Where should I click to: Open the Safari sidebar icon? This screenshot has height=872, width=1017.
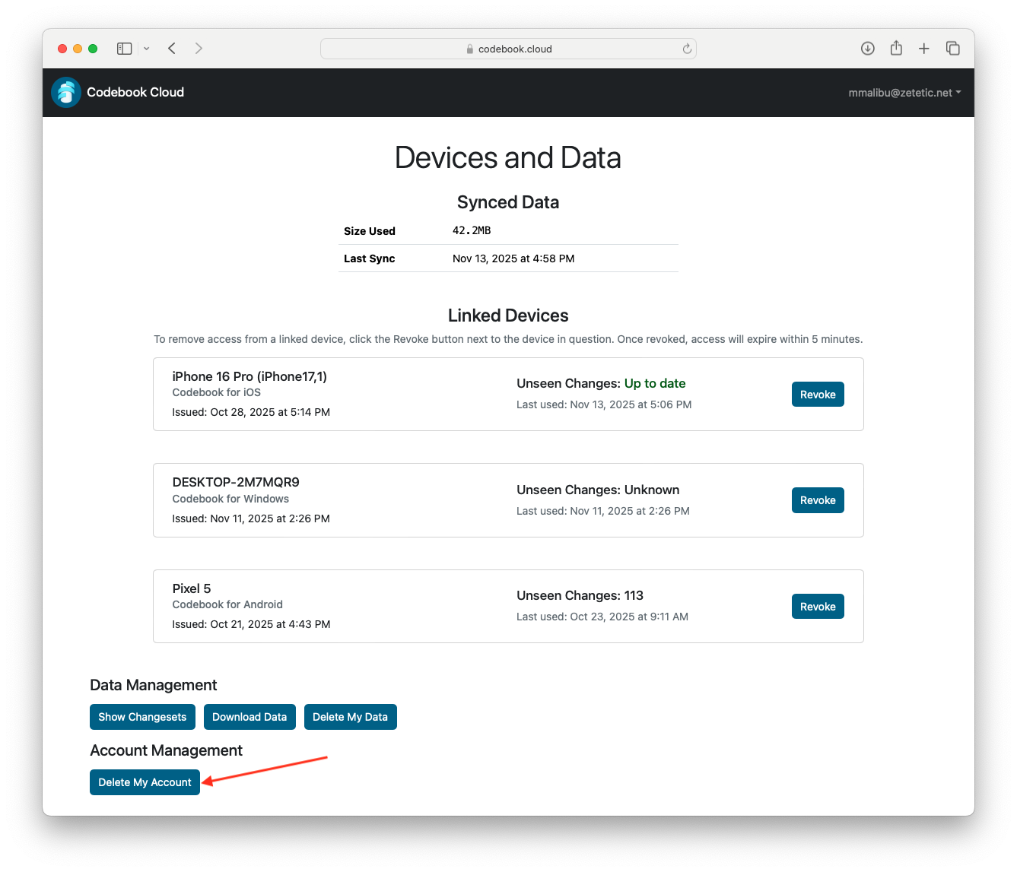pyautogui.click(x=124, y=48)
